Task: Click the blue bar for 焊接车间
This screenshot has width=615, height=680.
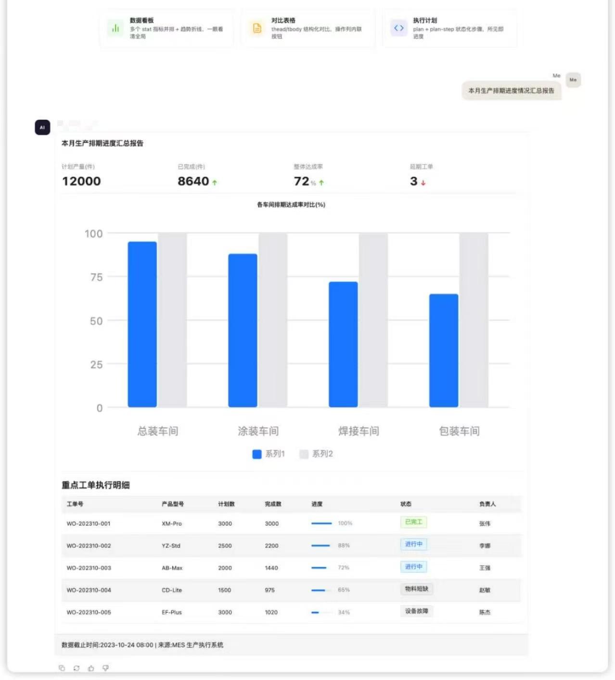Action: tap(343, 344)
